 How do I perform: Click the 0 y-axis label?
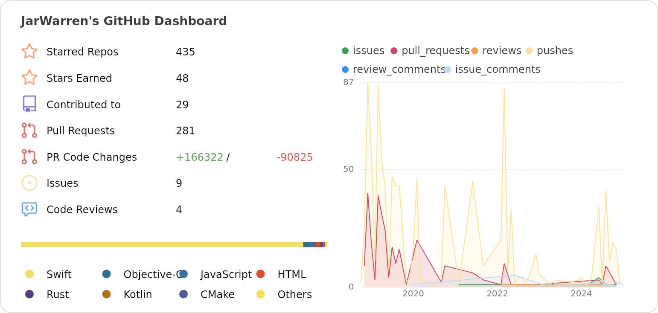point(351,287)
